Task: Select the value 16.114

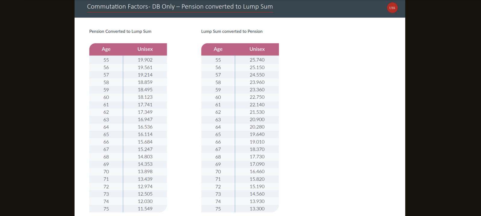Action: click(x=145, y=134)
